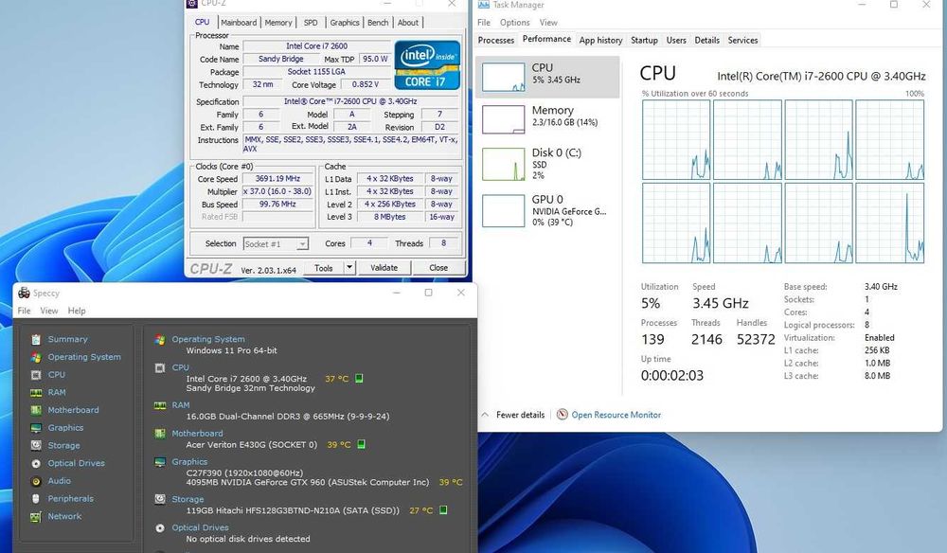Click the Optical Drives heading icon in summary
The width and height of the screenshot is (947, 553).
tap(160, 527)
